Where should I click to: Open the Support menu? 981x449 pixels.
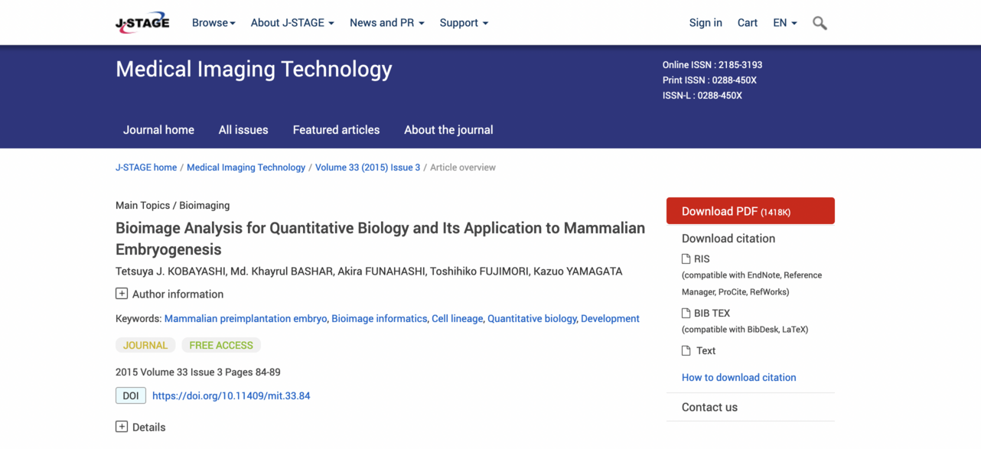tap(464, 23)
